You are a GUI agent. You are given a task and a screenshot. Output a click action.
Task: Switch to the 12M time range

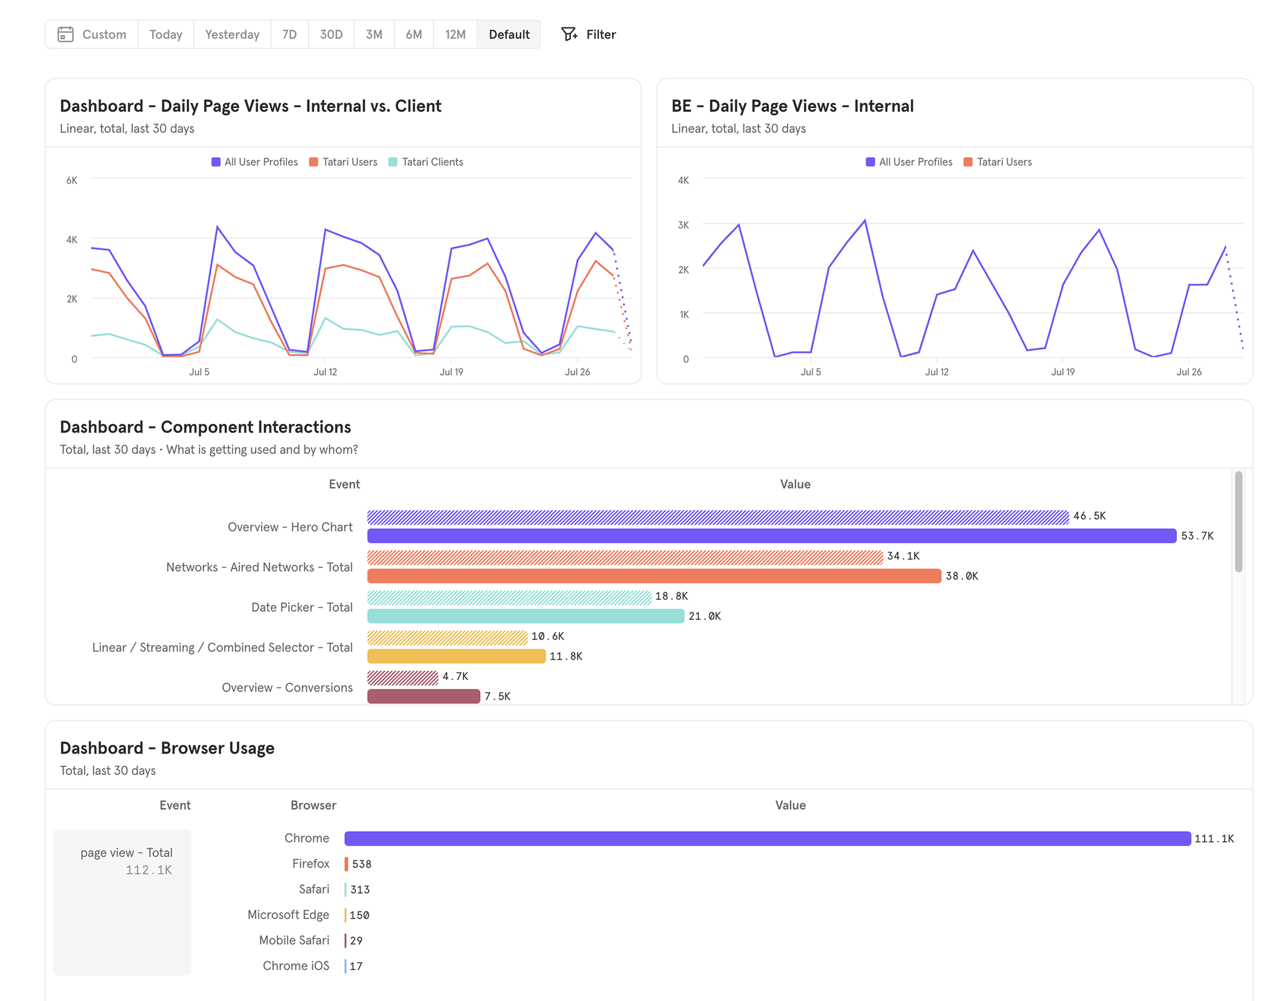[x=454, y=34]
